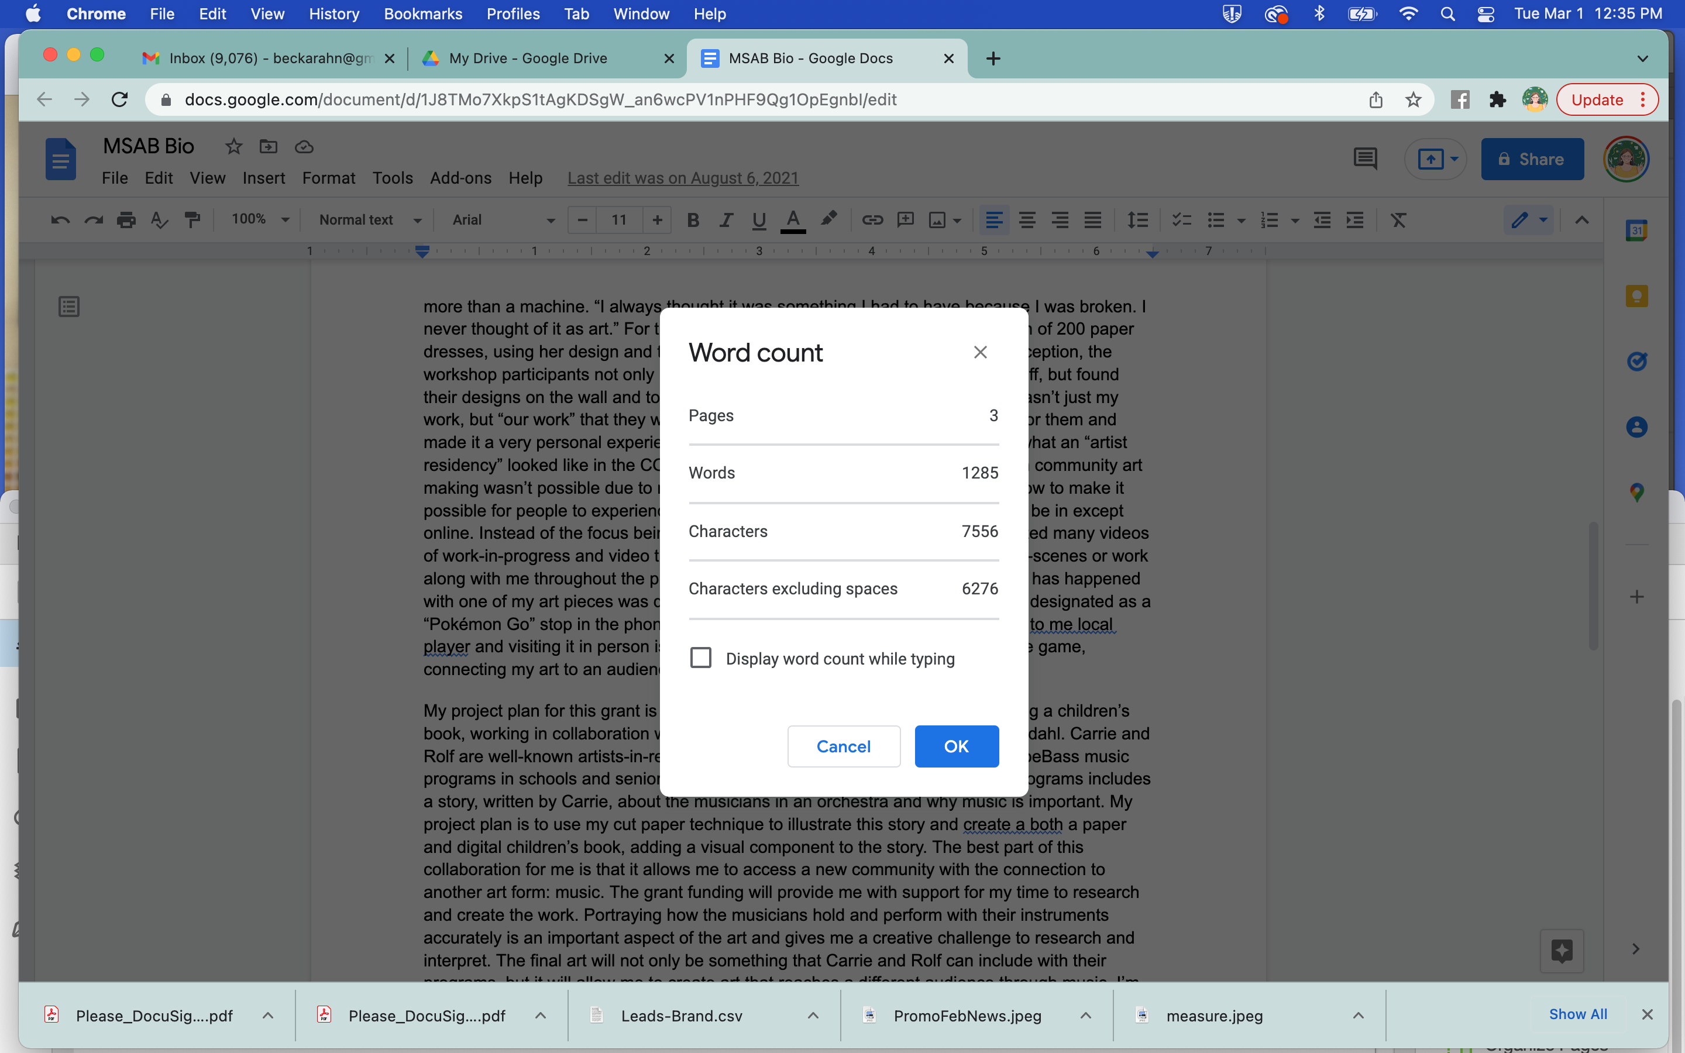Select Left align
Screen dimensions: 1685x1053
(993, 220)
